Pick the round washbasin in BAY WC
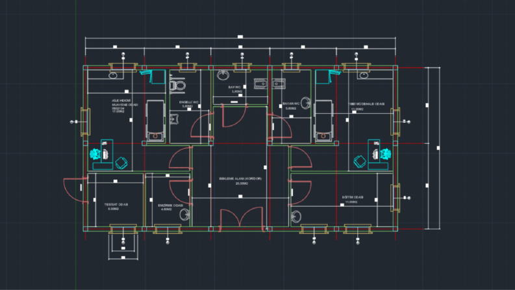 223,75
